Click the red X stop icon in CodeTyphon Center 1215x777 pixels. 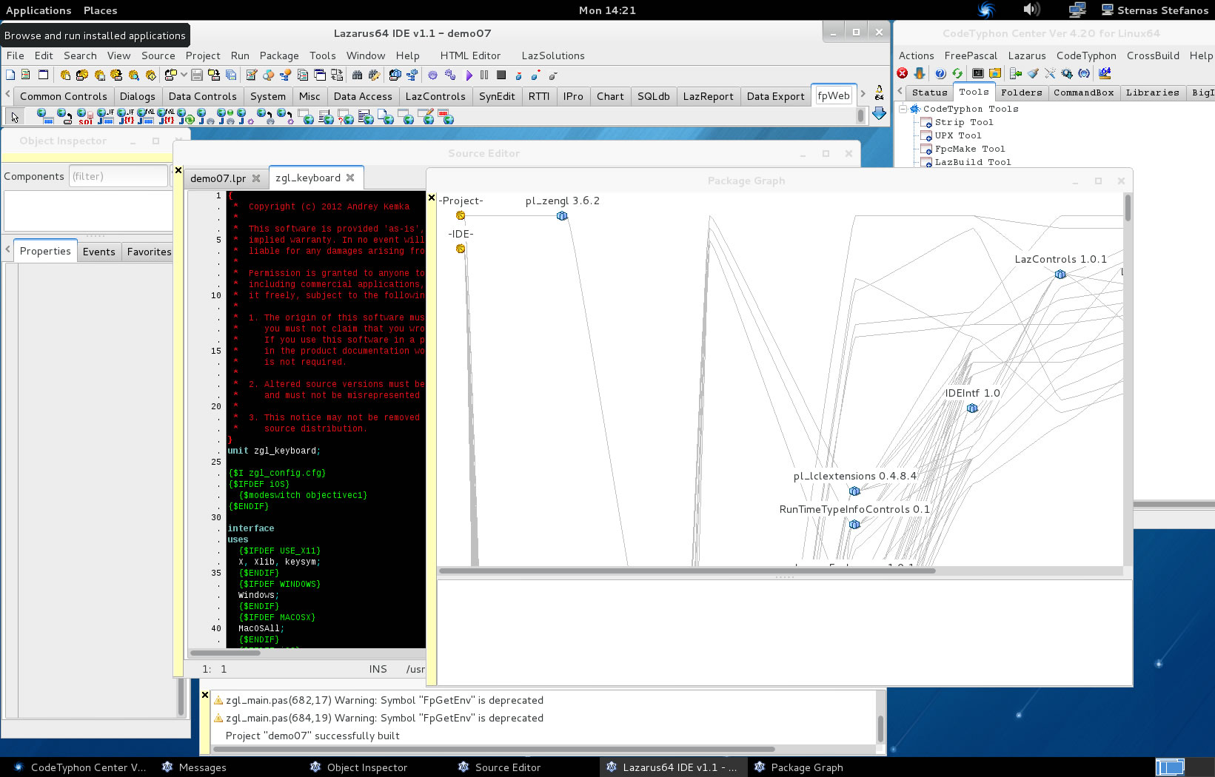point(903,73)
